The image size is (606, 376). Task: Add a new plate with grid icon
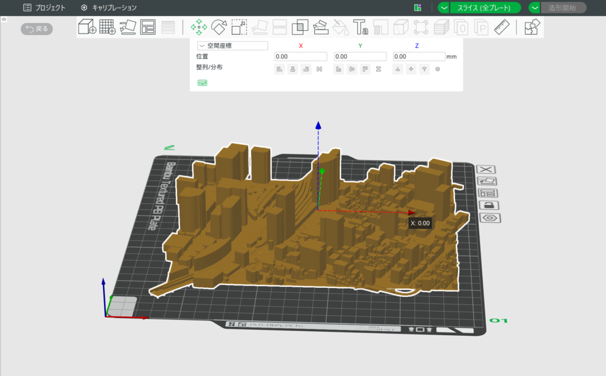click(x=107, y=27)
